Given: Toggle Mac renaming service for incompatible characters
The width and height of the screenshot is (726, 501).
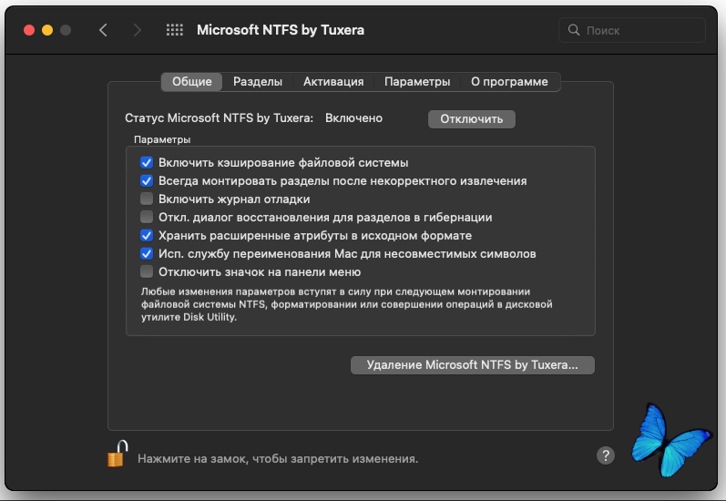Looking at the screenshot, I should coord(147,253).
